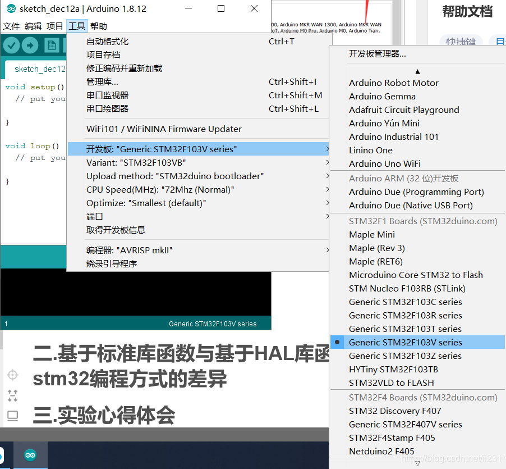This screenshot has width=506, height=469.
Task: Open the 文件 menu
Action: tap(11, 26)
